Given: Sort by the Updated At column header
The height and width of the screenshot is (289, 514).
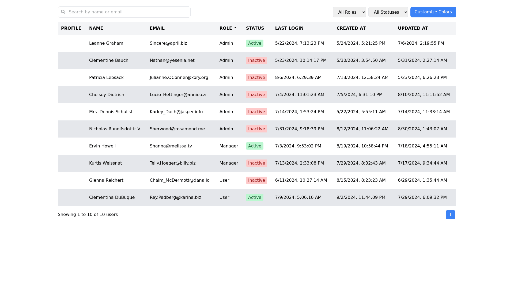Looking at the screenshot, I should [x=413, y=28].
